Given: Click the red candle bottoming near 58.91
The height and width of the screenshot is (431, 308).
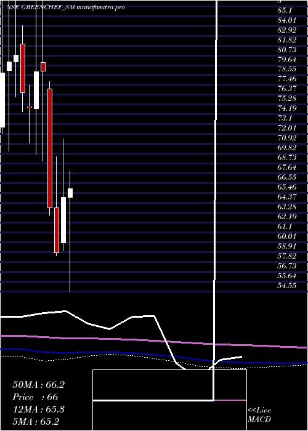Looking at the screenshot, I should tap(57, 230).
